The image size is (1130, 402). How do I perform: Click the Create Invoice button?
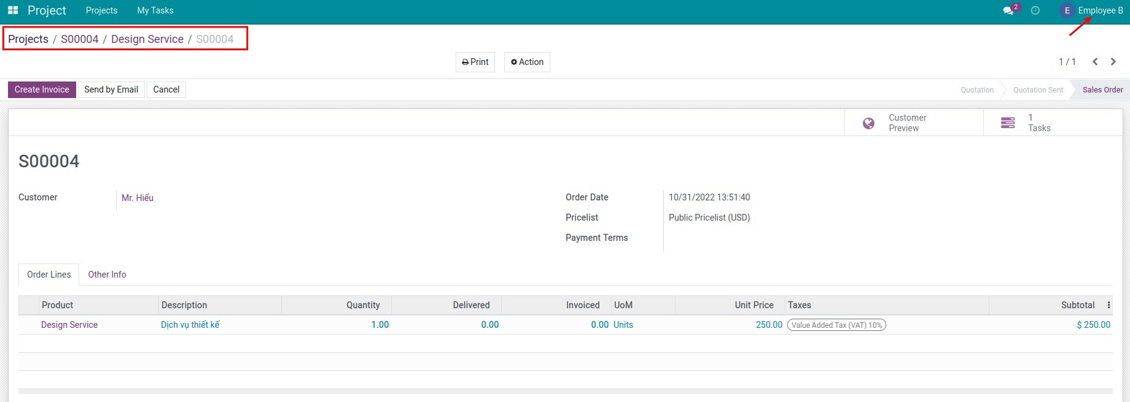click(x=42, y=89)
